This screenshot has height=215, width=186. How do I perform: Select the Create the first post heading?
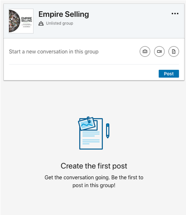(x=94, y=166)
